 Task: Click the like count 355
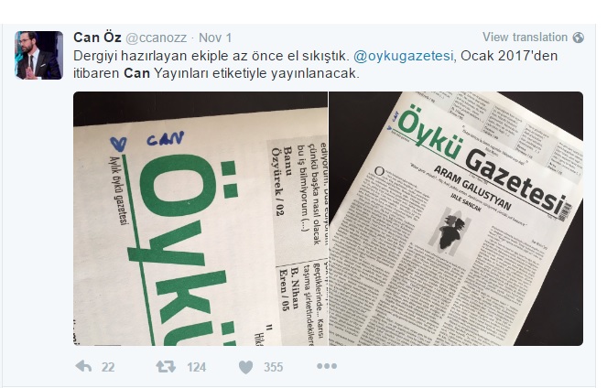274,367
